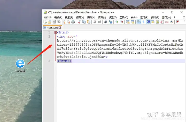186x122 pixels.
Task: Expand hidden toolbar items chevron
Action: [184, 21]
